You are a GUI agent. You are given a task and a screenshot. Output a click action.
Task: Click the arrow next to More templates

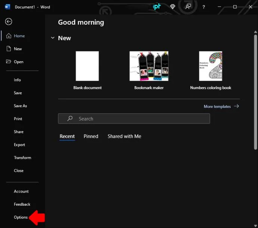(236, 106)
